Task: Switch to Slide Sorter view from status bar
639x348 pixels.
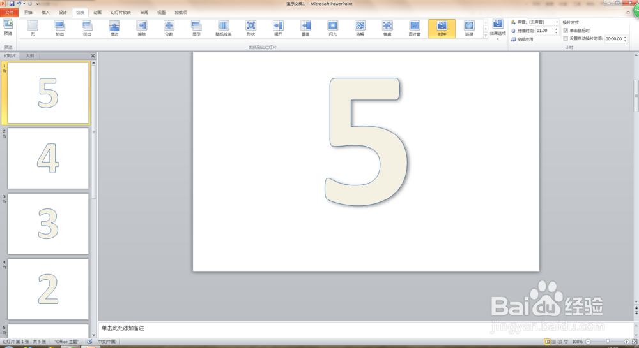Action: click(553, 342)
